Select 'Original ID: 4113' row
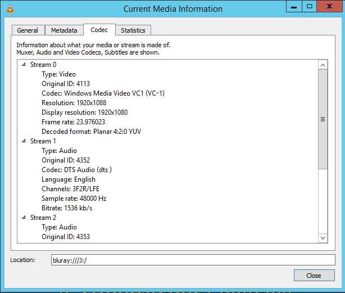 [66, 84]
